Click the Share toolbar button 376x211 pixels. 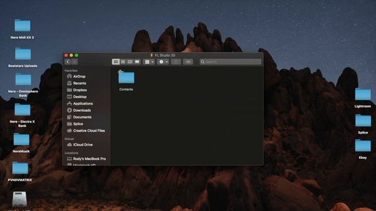click(176, 62)
